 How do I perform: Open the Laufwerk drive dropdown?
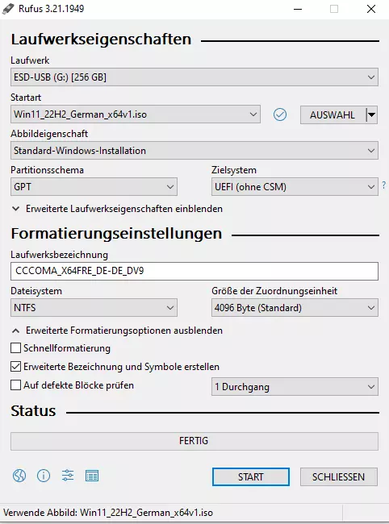click(194, 77)
